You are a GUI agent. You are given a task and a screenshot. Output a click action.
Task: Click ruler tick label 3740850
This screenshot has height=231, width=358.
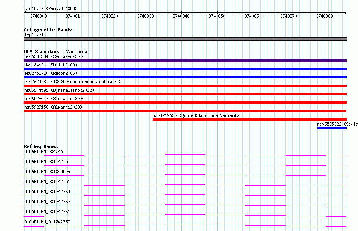coord(217,16)
